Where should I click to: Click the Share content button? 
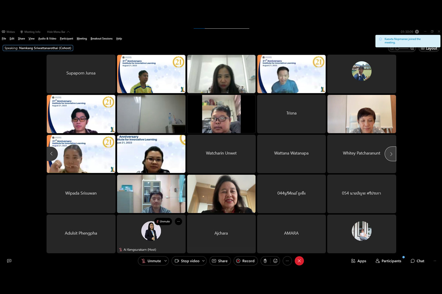tap(220, 261)
